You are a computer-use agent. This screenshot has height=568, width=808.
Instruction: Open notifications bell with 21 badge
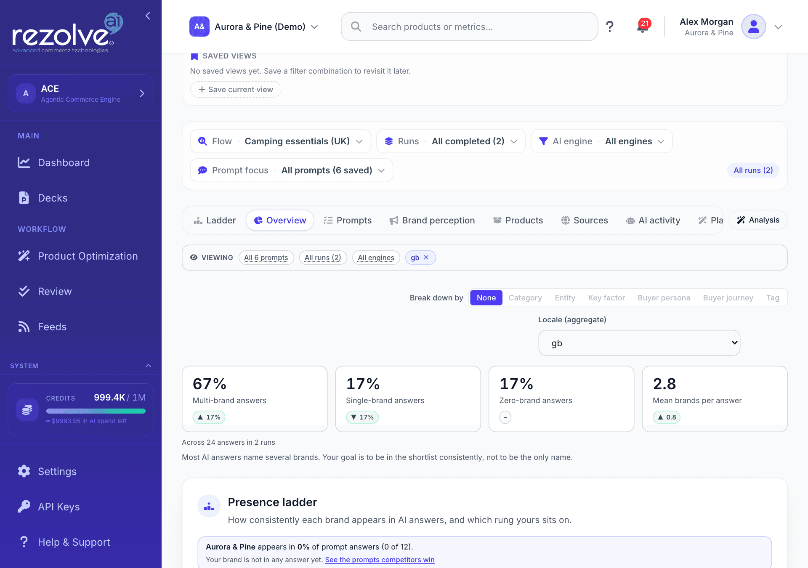[x=643, y=26]
